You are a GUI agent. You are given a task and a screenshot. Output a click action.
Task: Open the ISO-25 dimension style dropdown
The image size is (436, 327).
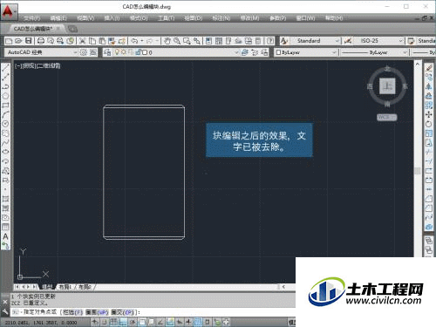[401, 41]
